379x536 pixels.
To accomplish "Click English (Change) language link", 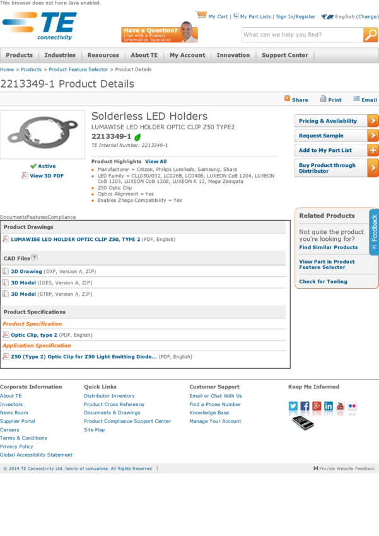I will (x=357, y=16).
